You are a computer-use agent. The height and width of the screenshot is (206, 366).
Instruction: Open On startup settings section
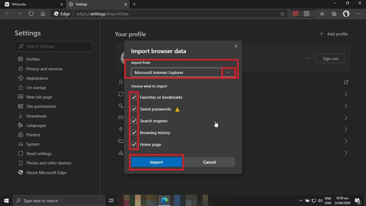pyautogui.click(x=36, y=88)
